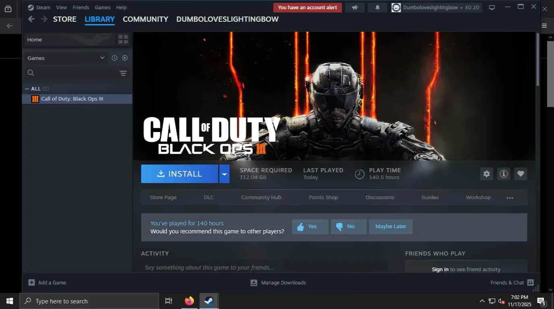Open the Store Page link
The width and height of the screenshot is (554, 309).
pos(163,198)
